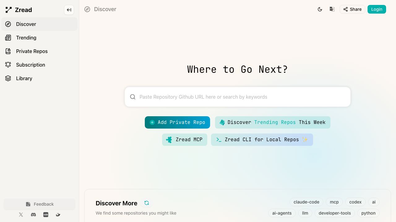Viewport: 396px width, 222px height.
Task: Click the Library layers icon
Action: click(8, 78)
